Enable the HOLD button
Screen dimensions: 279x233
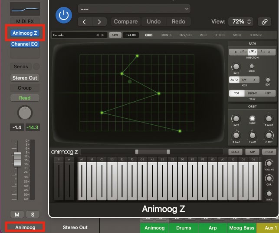pos(269,152)
